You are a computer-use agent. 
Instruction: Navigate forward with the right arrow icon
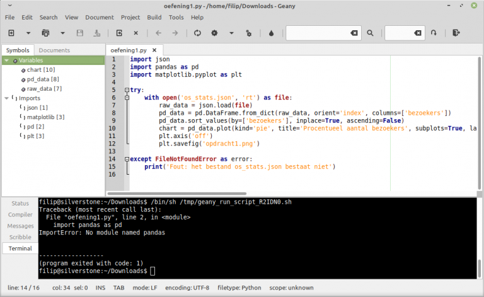coord(175,33)
